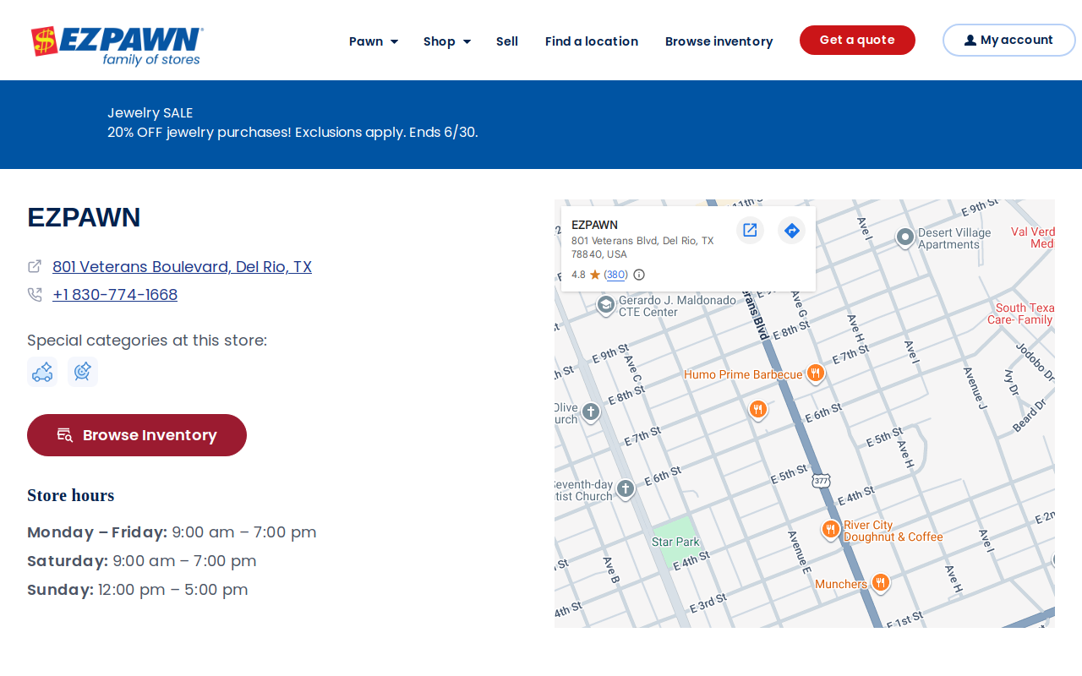Click the 380 reviews link on map card
The height and width of the screenshot is (676, 1082).
pyautogui.click(x=616, y=275)
